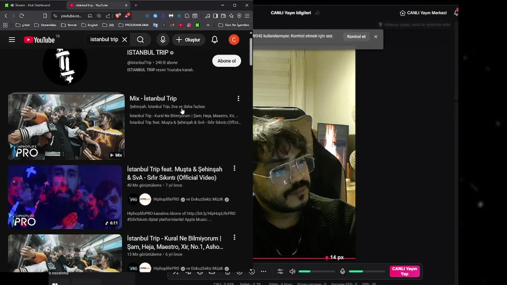Adjust the desktop audio volume slider
Screen dimensions: 507x285
click(317, 272)
